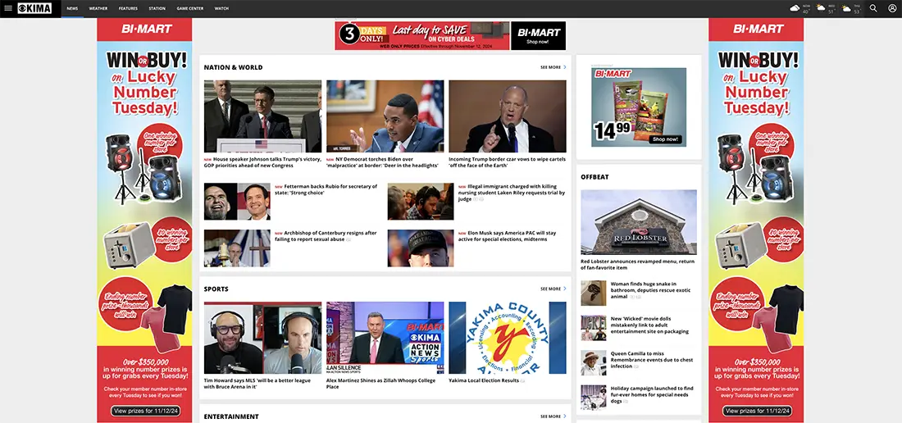Image resolution: width=902 pixels, height=423 pixels.
Task: Open the Entertainment section heading
Action: click(x=231, y=416)
